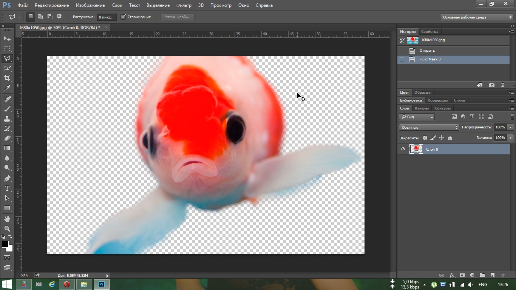This screenshot has height=290, width=516.
Task: Select the Clone Stamp tool
Action: click(7, 119)
